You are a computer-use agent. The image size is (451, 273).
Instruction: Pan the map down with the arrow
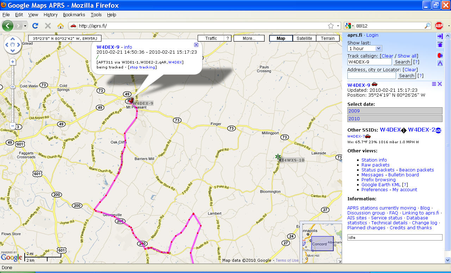coord(12,50)
